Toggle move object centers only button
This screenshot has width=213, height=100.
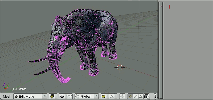click(70, 96)
